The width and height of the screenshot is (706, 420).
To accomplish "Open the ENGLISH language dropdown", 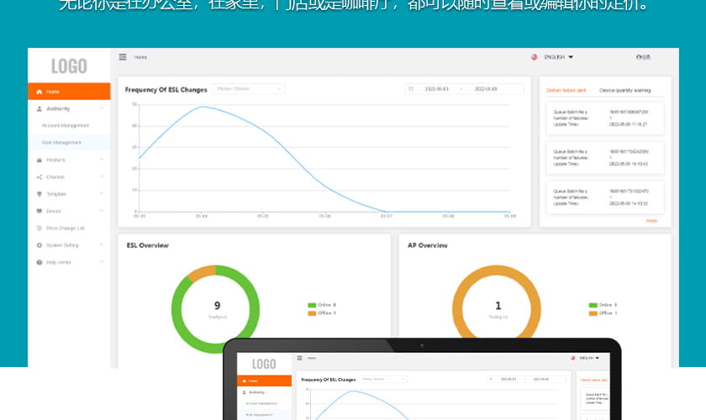I will pos(559,57).
